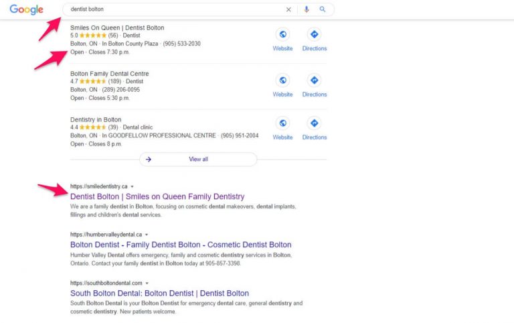
Task: Click 'Open · Closes 8 p.m.' hours text
Action: [x=96, y=144]
